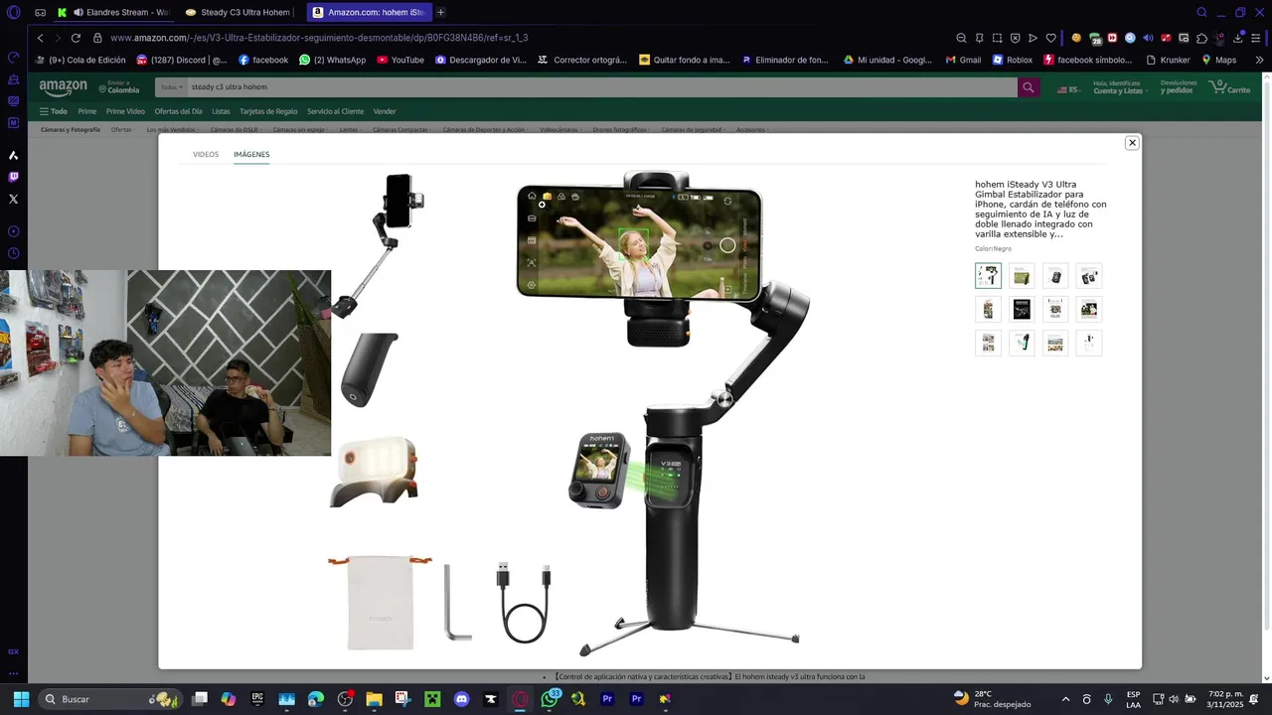Click the taskbar Buscar search box

tap(111, 699)
